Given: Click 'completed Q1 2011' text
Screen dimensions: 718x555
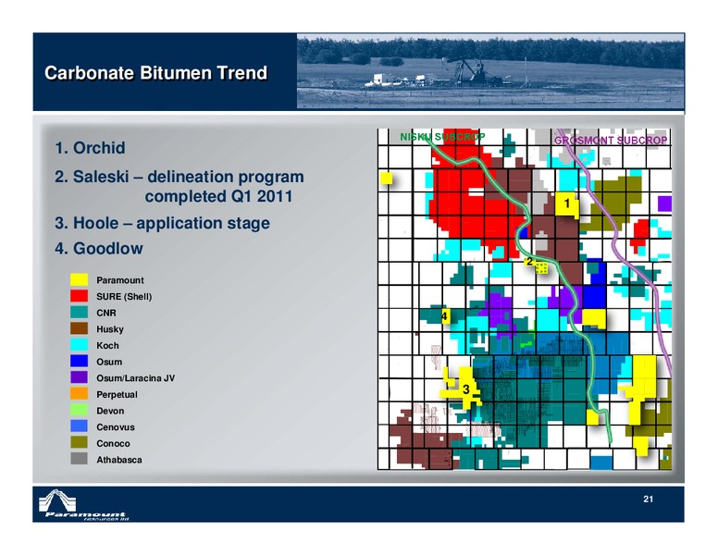Looking at the screenshot, I should (218, 196).
